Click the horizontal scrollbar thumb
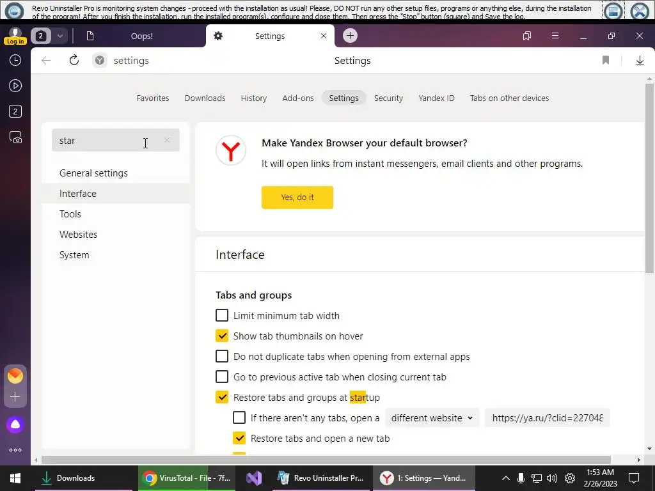The height and width of the screenshot is (491, 655). pyautogui.click(x=326, y=460)
